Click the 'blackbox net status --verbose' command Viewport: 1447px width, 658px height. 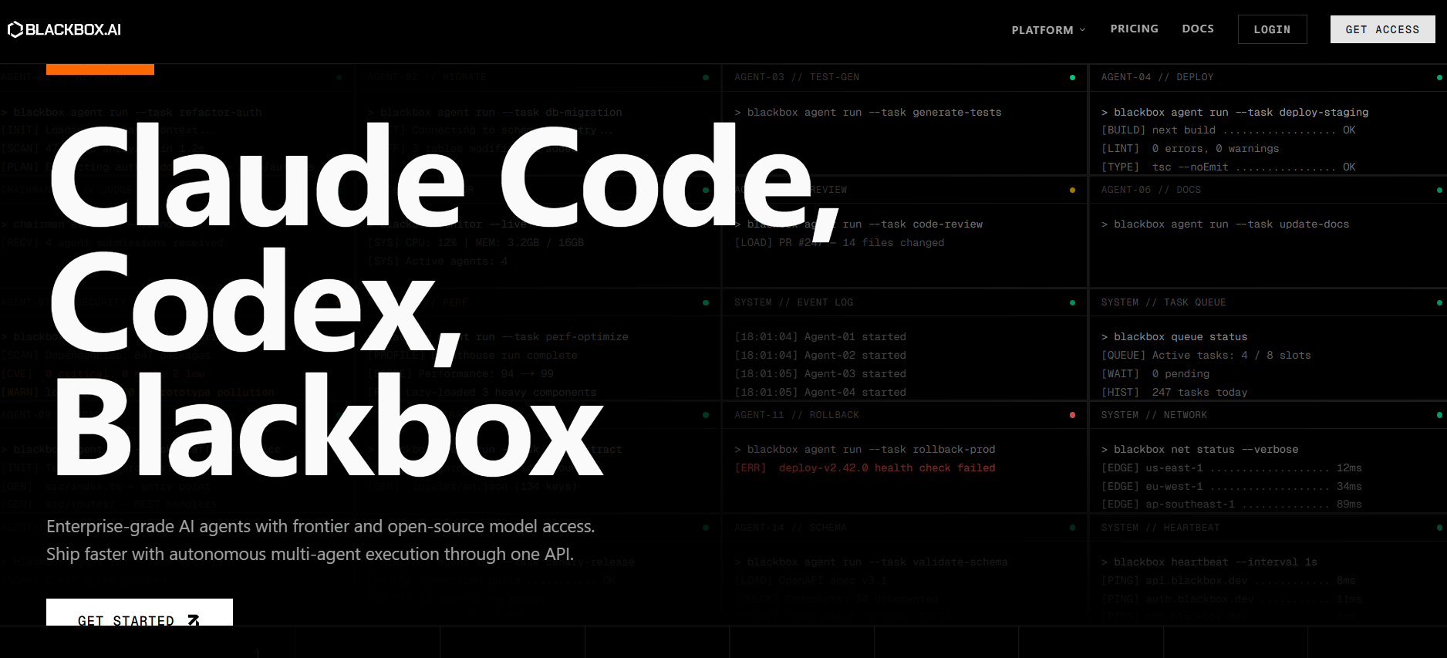point(1199,450)
